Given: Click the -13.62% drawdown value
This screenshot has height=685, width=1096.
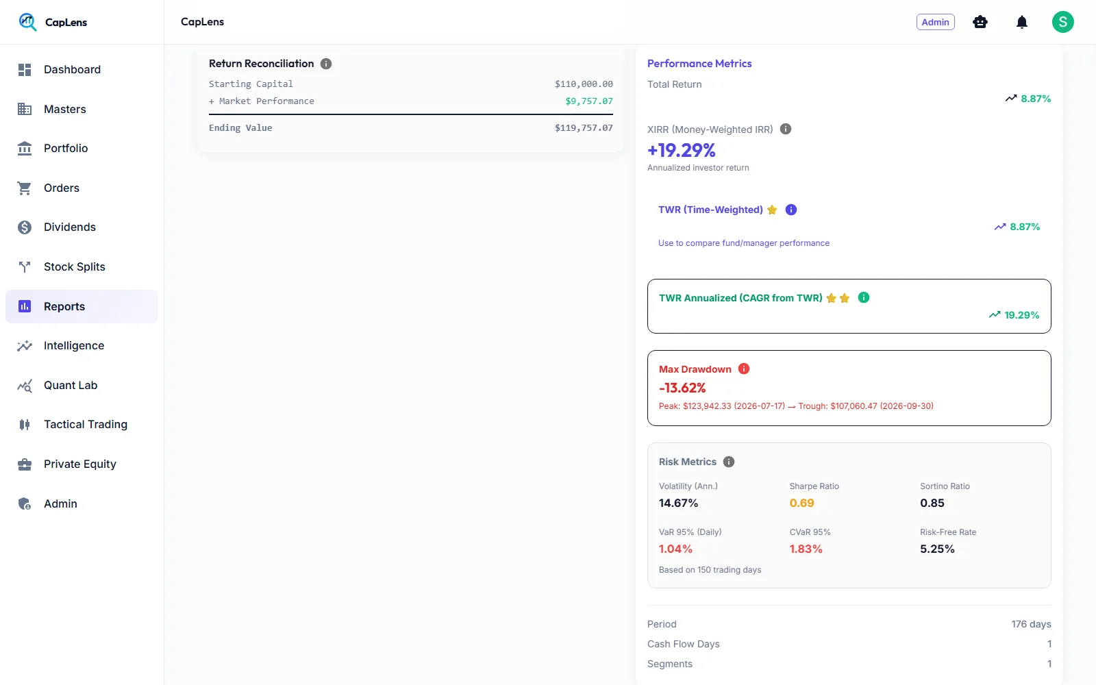Looking at the screenshot, I should coord(682,388).
